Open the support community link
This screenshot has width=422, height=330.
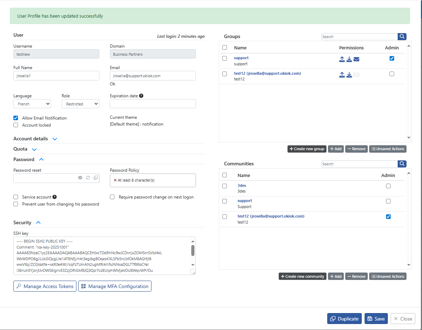pos(244,200)
